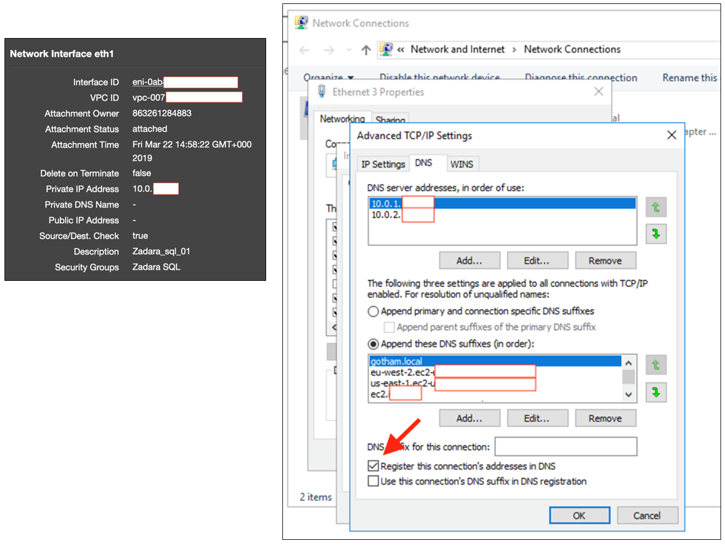Move gotham.local suffix up in the list
This screenshot has height=546, width=725.
[x=656, y=365]
